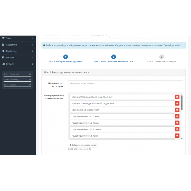Open the Marketing sidebar section

[11, 51]
